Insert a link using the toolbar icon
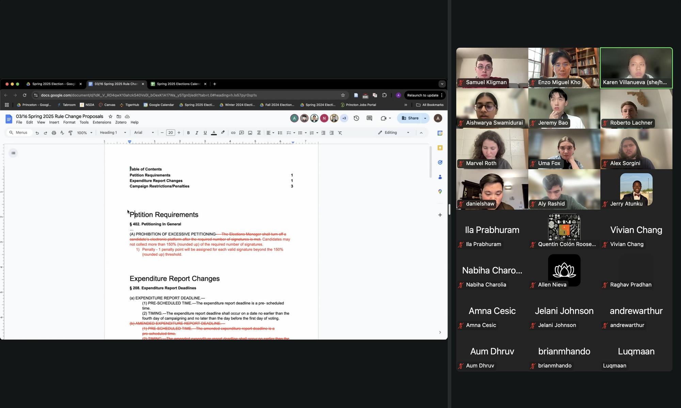681x408 pixels. pos(233,133)
